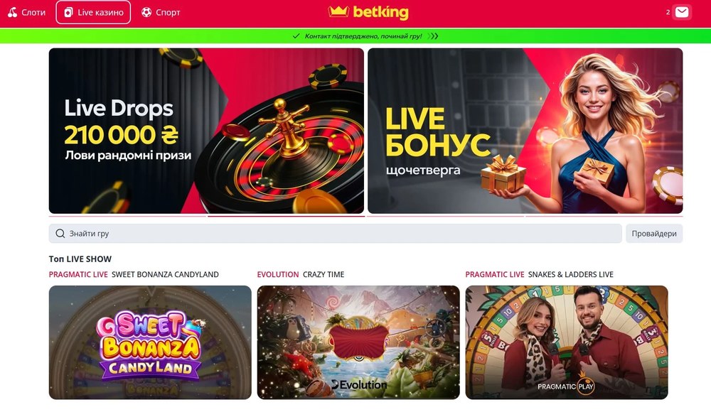
Task: Switch to the Спорт tab
Action: click(161, 12)
